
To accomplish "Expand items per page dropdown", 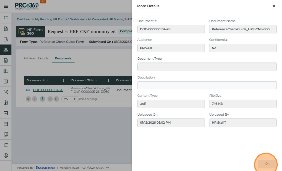I will click(x=70, y=99).
